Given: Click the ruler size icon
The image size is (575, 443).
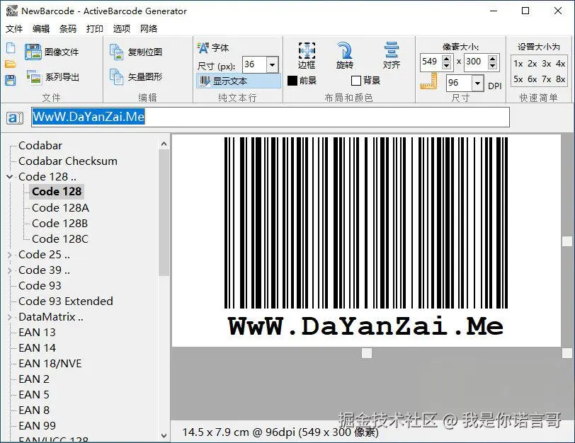Looking at the screenshot, I should tap(428, 81).
